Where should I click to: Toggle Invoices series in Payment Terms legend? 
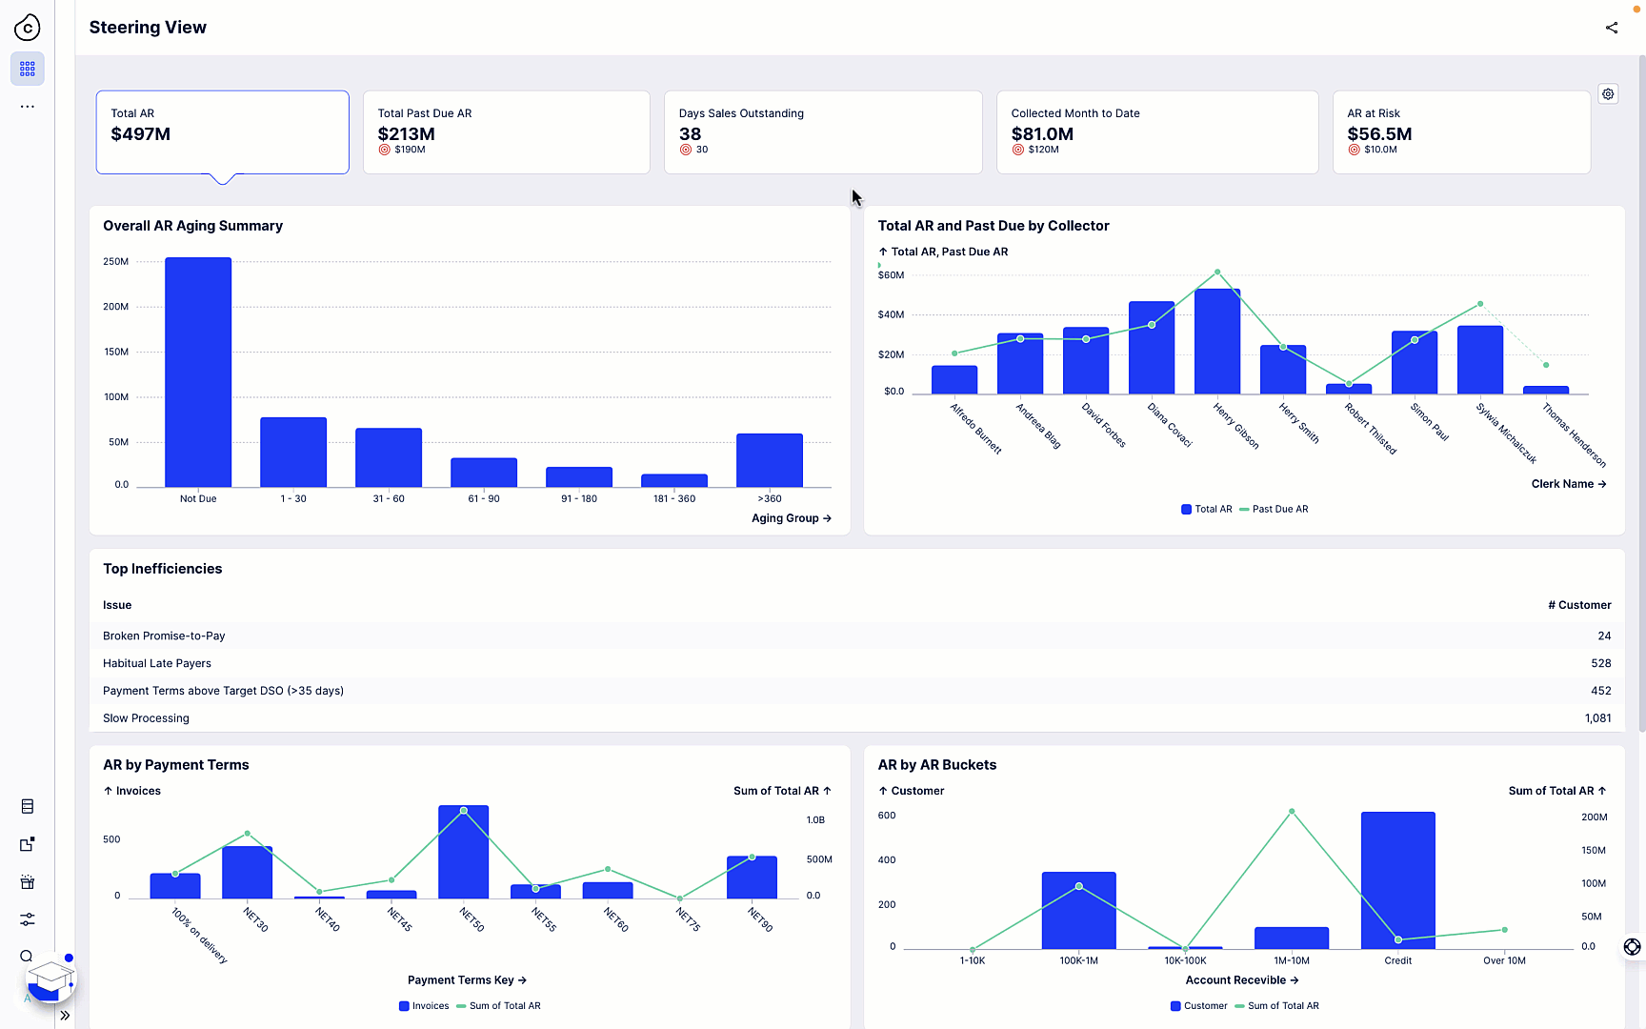pyautogui.click(x=423, y=1005)
